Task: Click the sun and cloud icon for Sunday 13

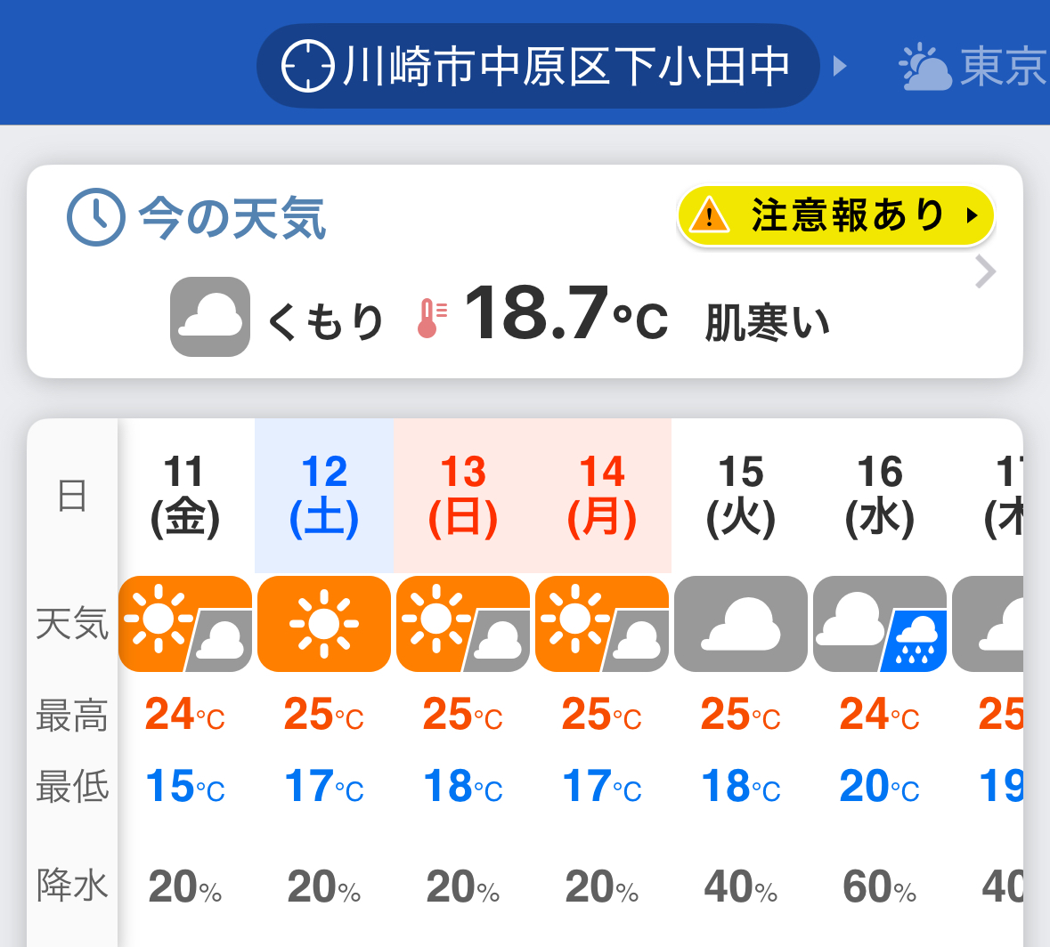Action: click(x=463, y=624)
